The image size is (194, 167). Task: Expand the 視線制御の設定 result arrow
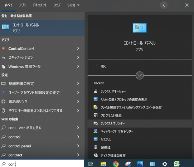point(78,84)
